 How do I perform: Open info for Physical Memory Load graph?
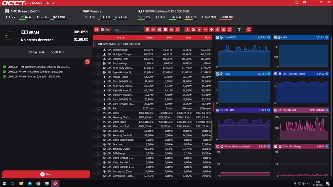(x=269, y=146)
